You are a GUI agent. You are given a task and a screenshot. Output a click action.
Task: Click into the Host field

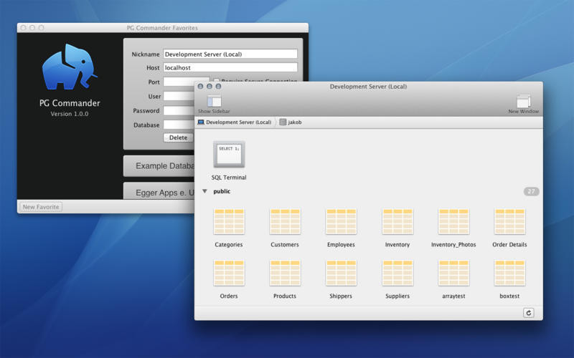pyautogui.click(x=230, y=67)
